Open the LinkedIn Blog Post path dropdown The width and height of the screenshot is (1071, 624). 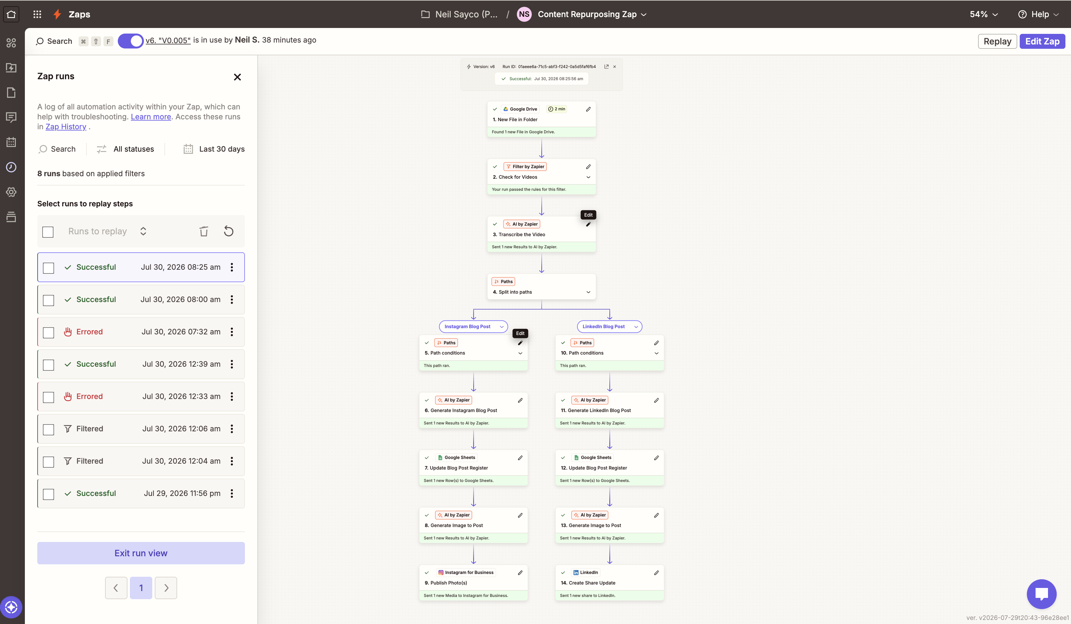point(609,327)
